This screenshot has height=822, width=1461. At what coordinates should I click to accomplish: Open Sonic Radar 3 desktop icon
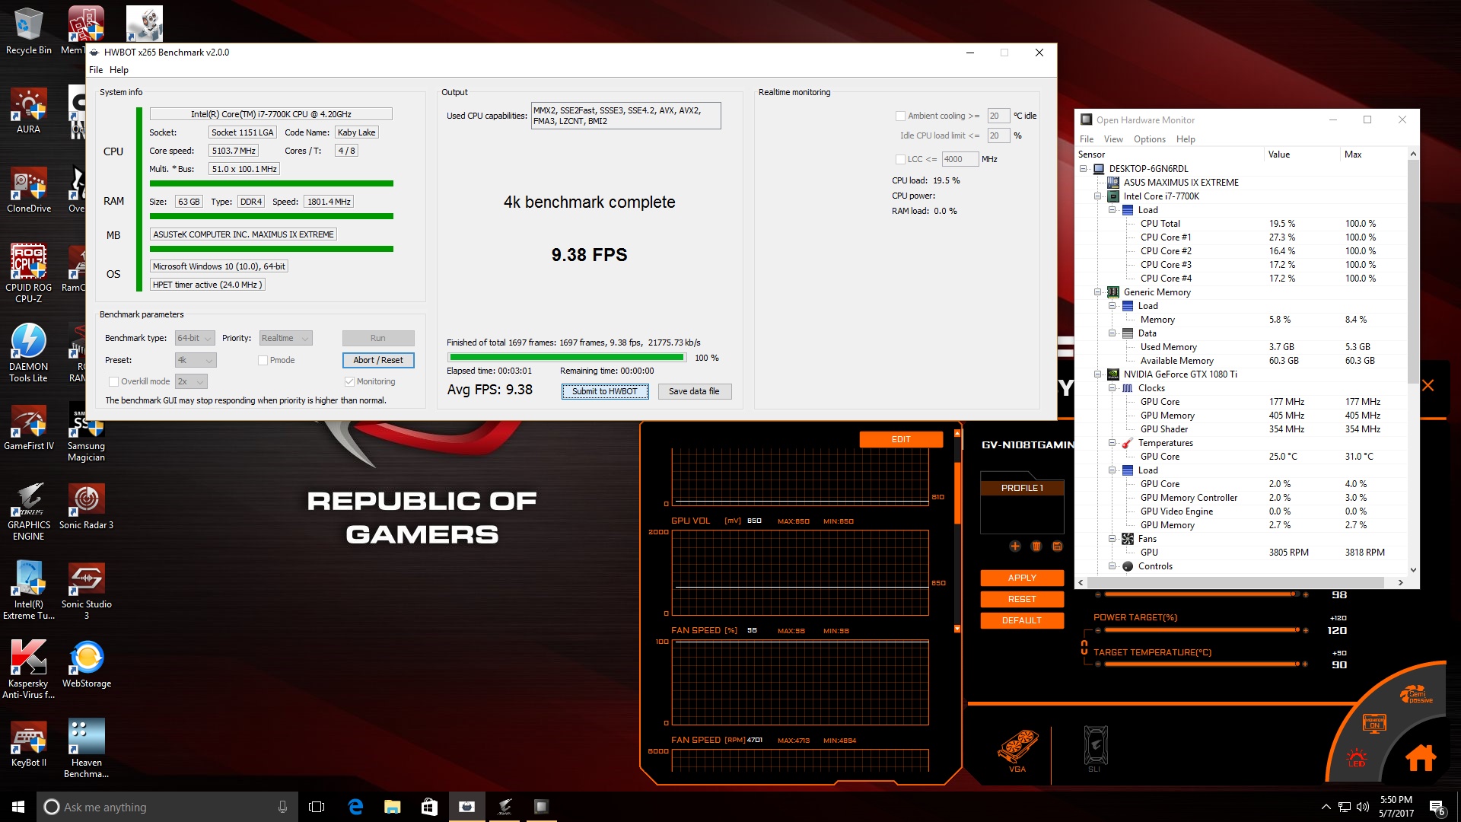click(x=86, y=506)
